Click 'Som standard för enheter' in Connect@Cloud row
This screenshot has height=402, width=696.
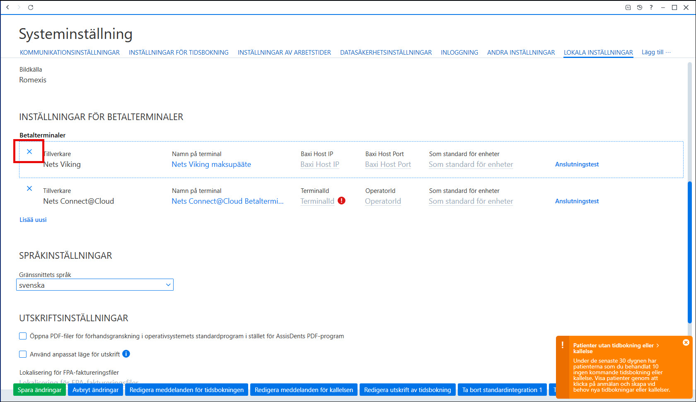click(471, 201)
